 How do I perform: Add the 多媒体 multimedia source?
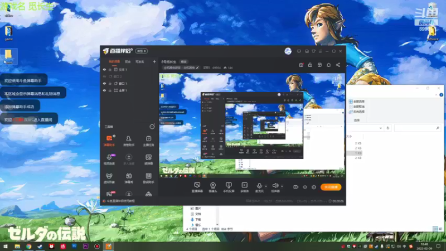tap(245, 187)
